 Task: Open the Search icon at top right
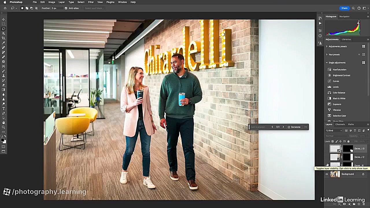click(x=353, y=8)
